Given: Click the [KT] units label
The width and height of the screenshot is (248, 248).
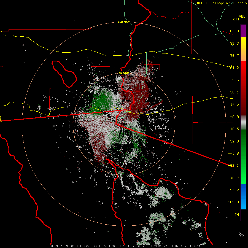Looking at the screenshot, I should pos(235,19).
